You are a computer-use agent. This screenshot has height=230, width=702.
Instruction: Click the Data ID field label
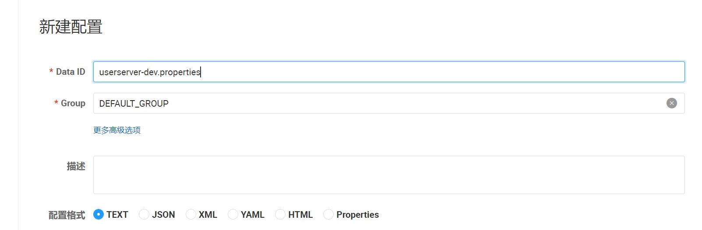coord(71,72)
